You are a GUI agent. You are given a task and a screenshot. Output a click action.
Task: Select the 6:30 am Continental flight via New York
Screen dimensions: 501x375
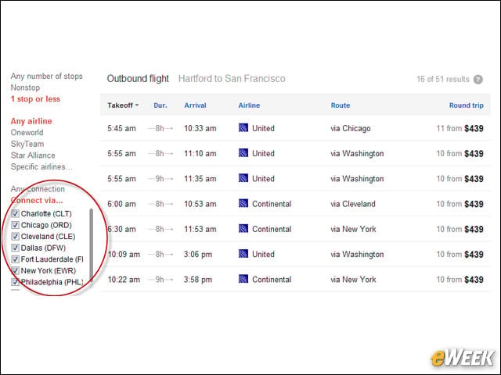(x=295, y=229)
